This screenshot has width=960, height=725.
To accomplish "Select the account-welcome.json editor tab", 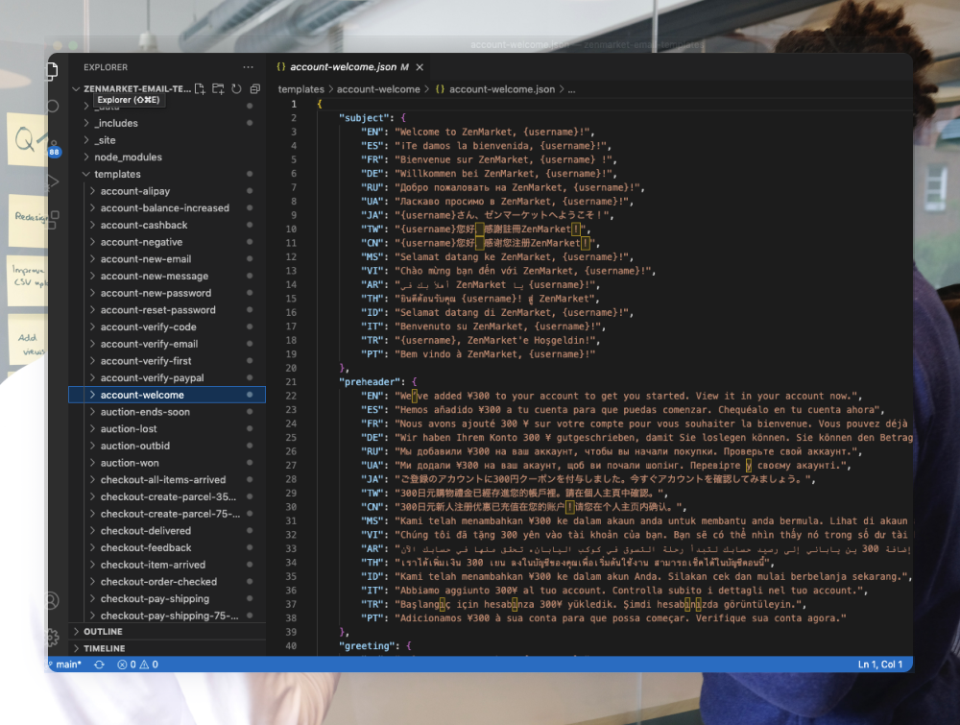I will [349, 67].
